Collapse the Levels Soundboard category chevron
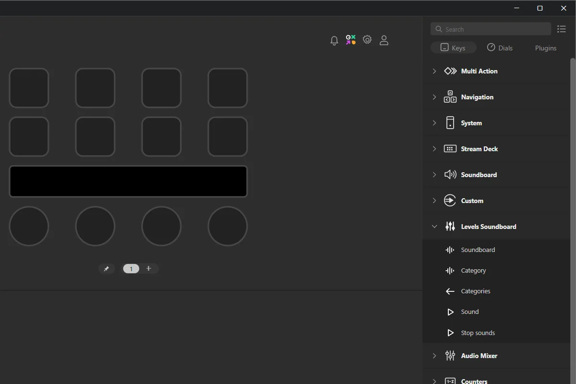Viewport: 576px width, 384px height. 434,227
